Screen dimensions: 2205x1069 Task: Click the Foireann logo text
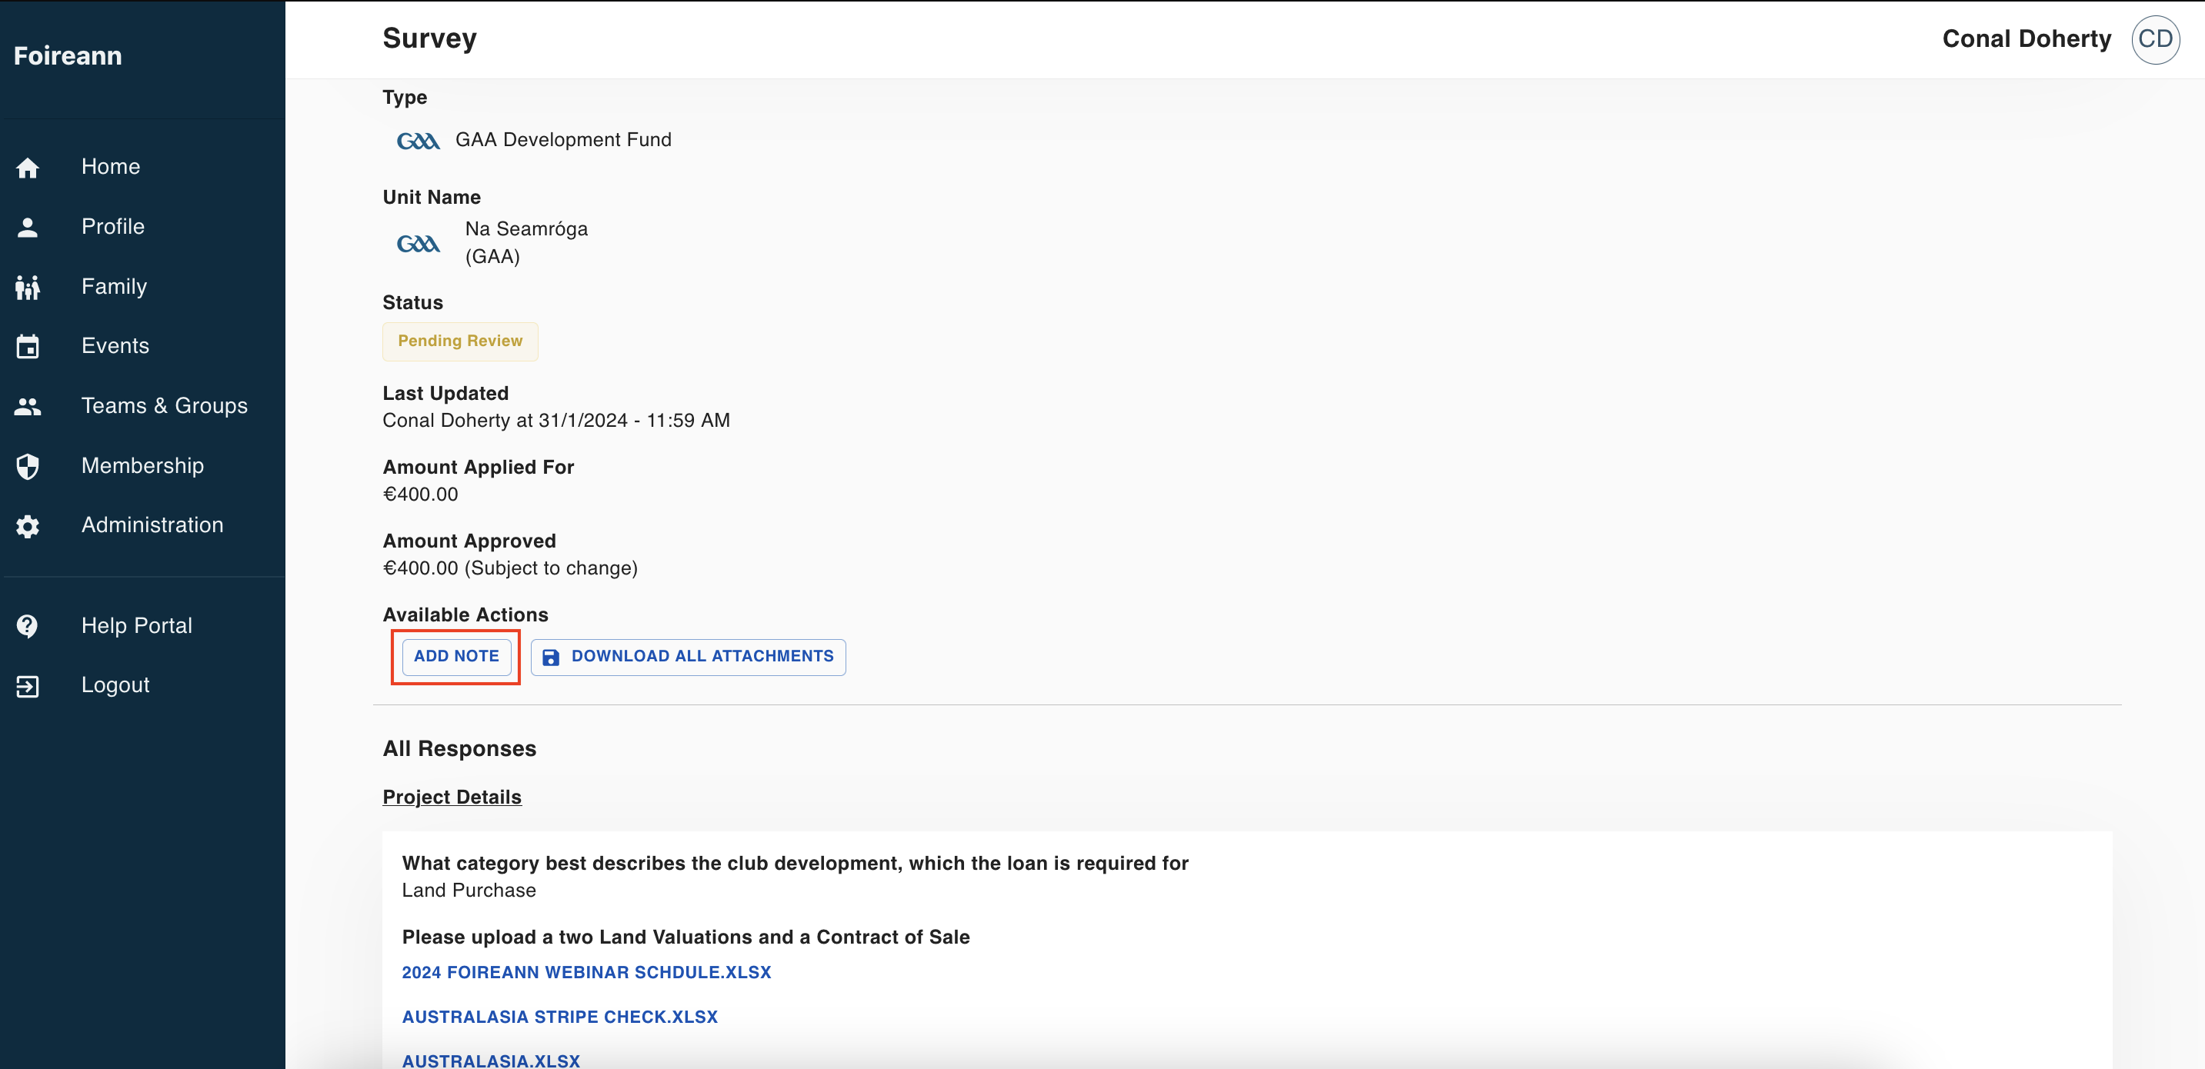click(x=68, y=55)
